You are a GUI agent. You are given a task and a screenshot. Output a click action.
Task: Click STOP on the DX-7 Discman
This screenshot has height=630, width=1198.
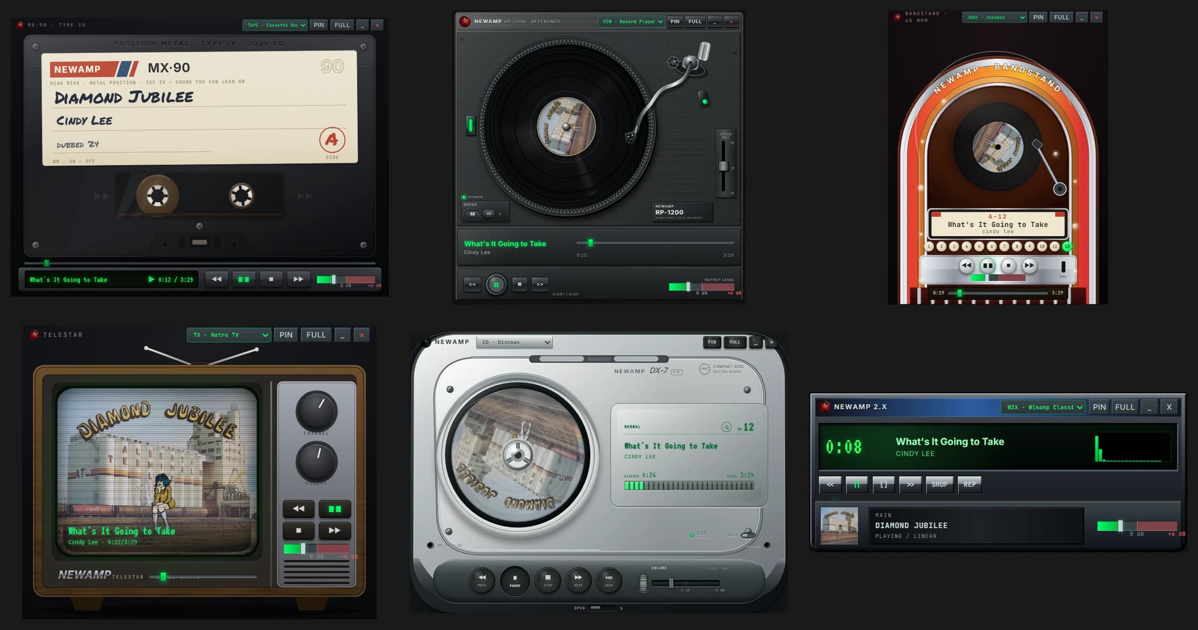tap(548, 580)
